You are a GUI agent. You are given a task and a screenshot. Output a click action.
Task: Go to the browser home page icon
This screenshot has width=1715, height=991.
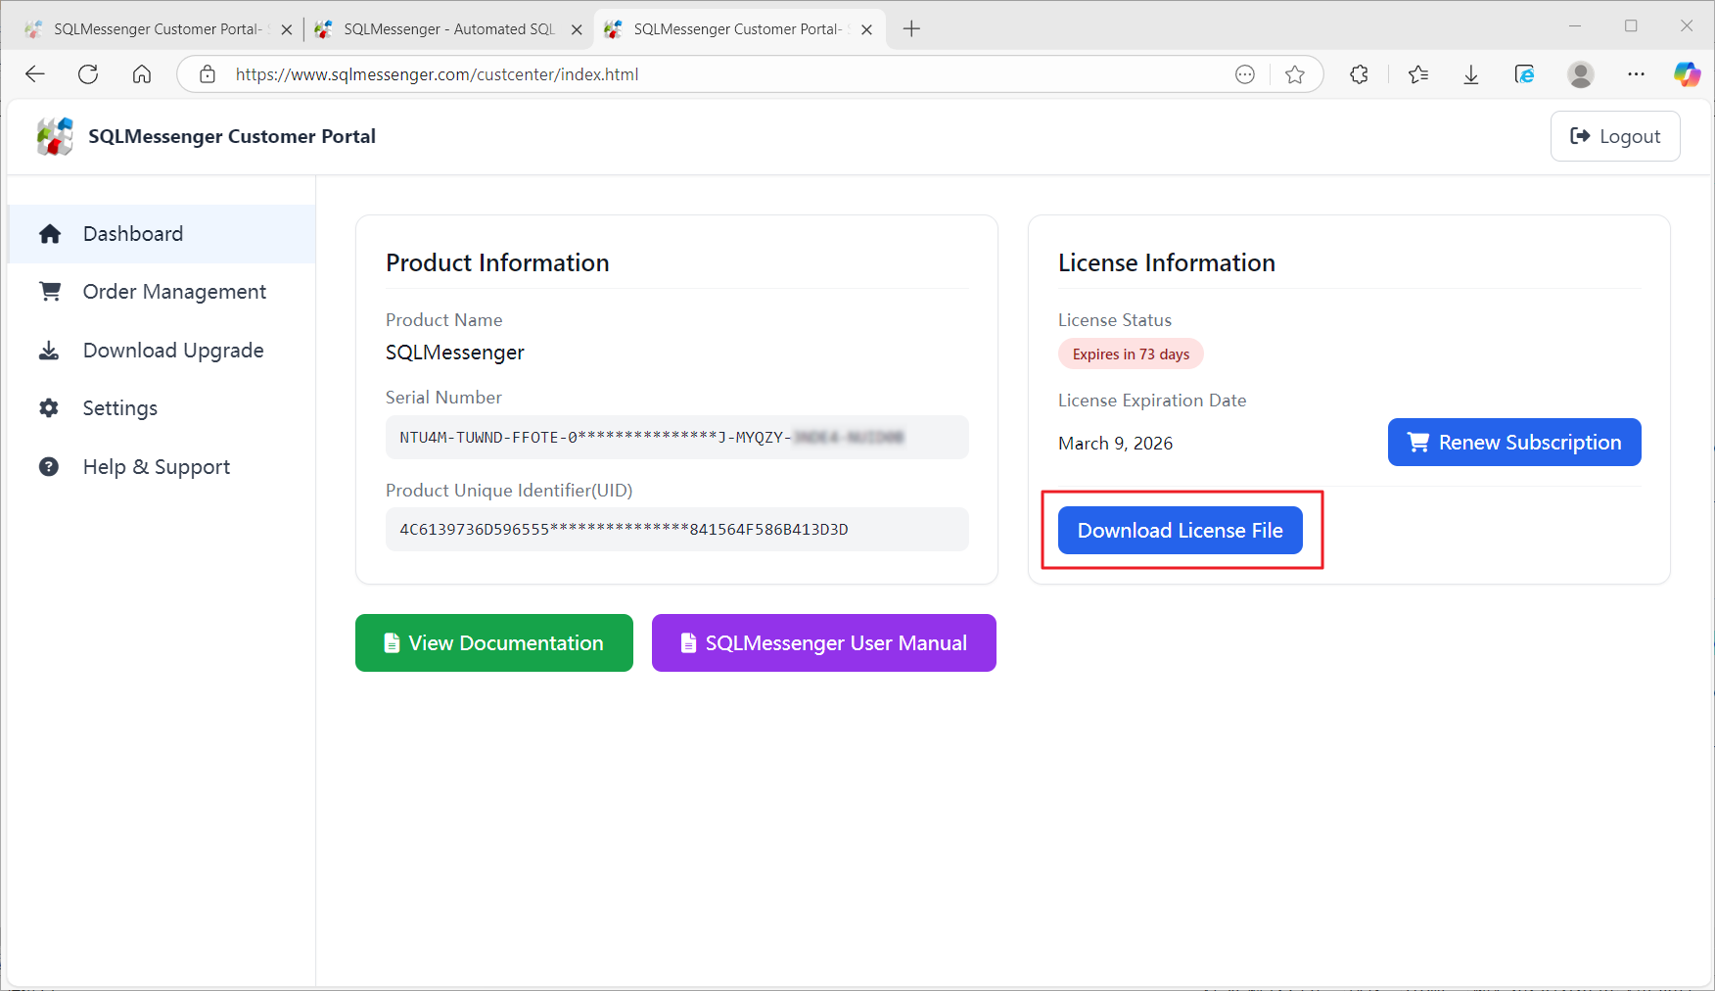pyautogui.click(x=142, y=74)
